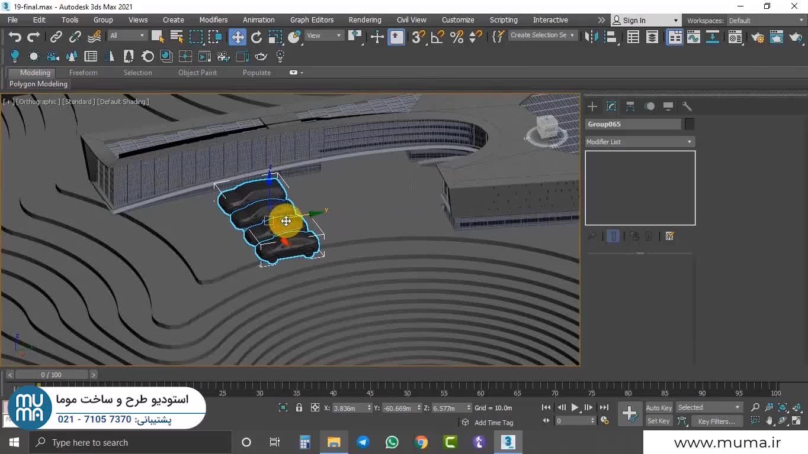Viewport: 808px width, 454px height.
Task: Open the Utilities wrench panel
Action: point(687,106)
